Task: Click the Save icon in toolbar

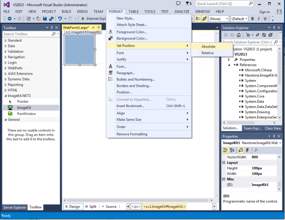Action: pyautogui.click(x=45, y=18)
